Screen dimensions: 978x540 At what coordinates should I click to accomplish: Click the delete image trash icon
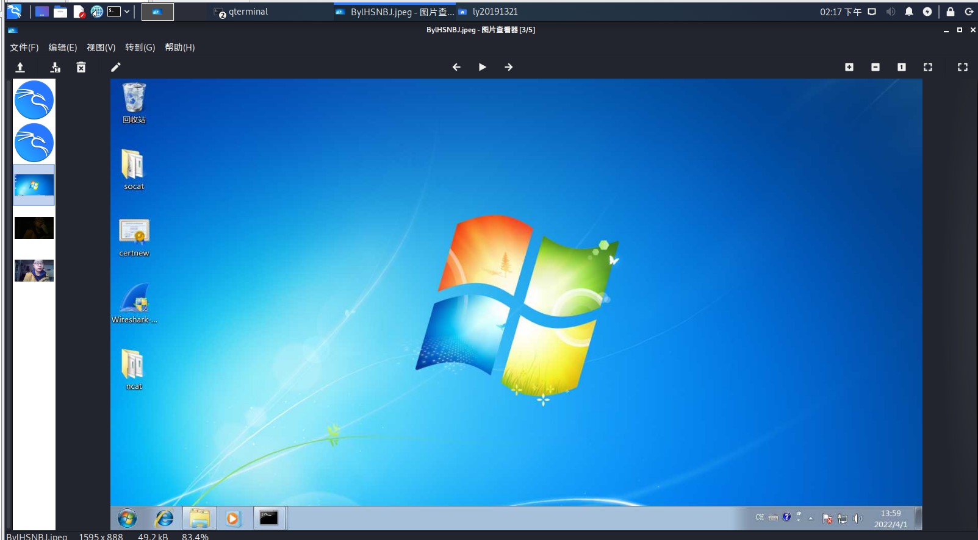(81, 67)
